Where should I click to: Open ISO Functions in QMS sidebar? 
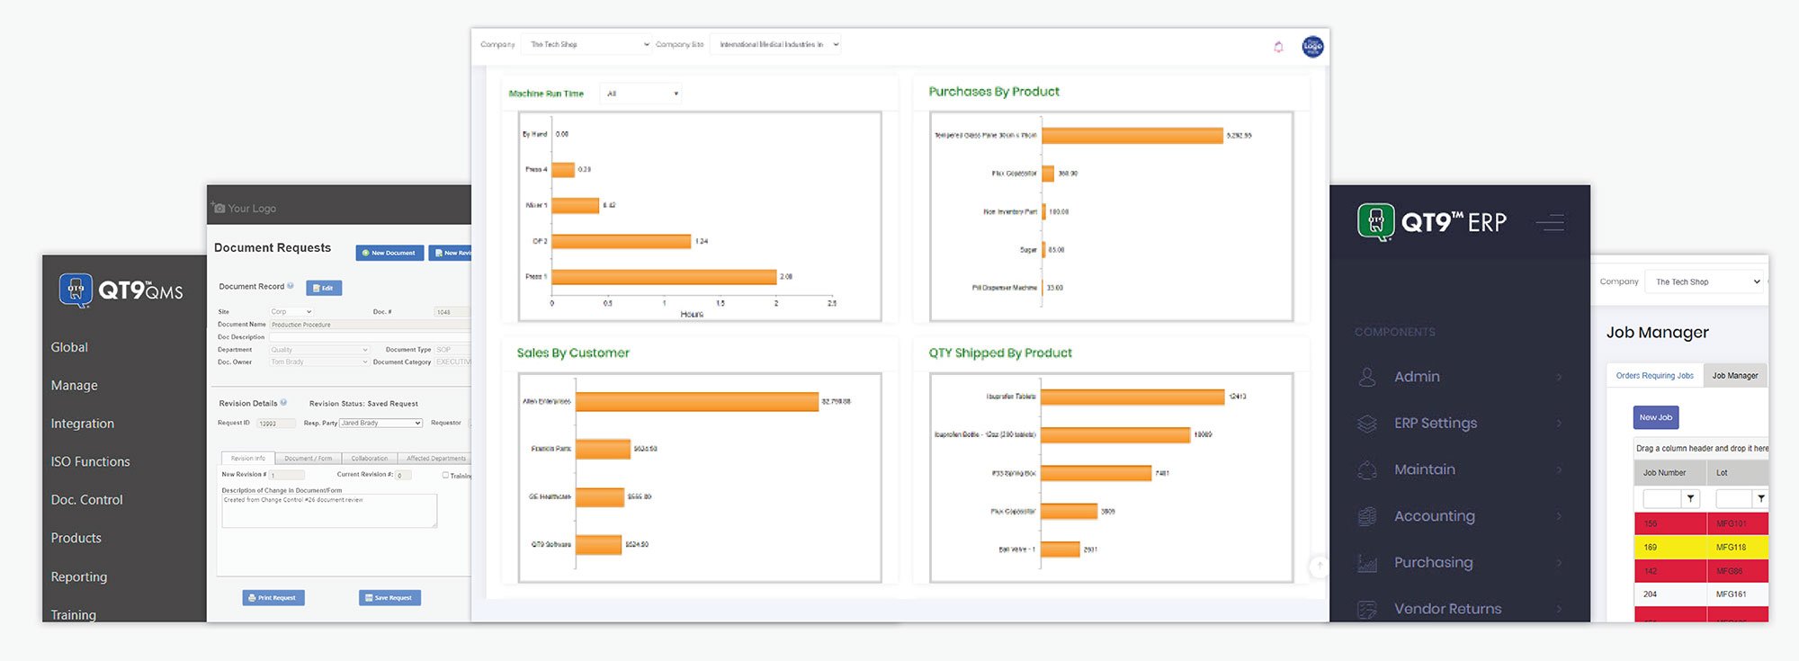pyautogui.click(x=90, y=461)
